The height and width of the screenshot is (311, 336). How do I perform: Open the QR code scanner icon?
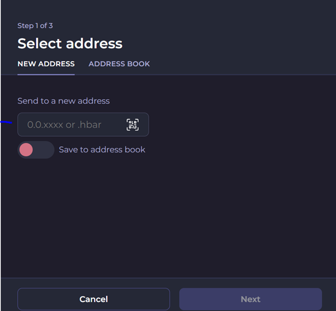132,124
